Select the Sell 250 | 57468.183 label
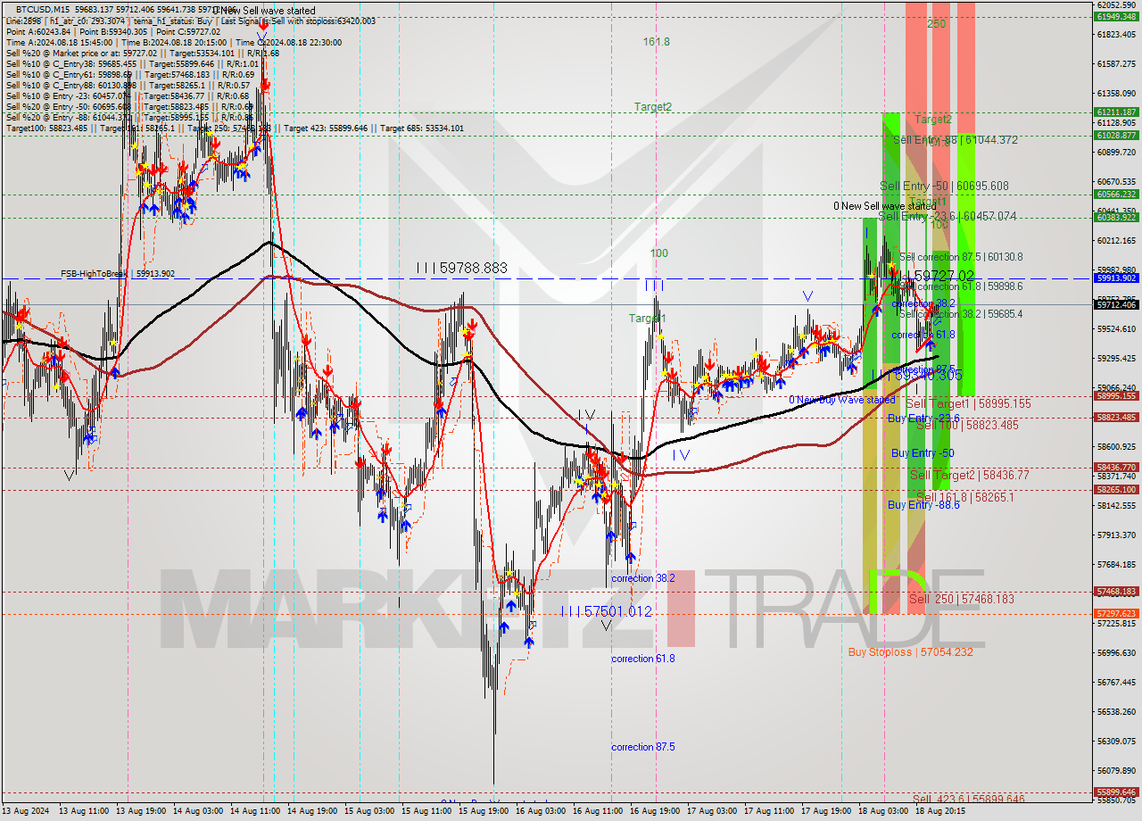Image resolution: width=1142 pixels, height=821 pixels. (962, 599)
